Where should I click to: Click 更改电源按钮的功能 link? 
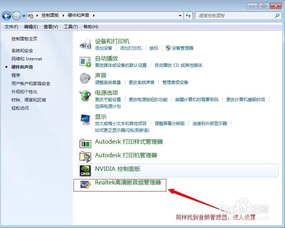tap(148, 99)
